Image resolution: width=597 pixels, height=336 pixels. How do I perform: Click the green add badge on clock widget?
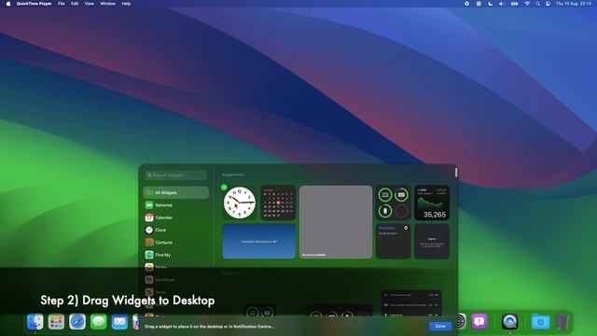tap(224, 187)
